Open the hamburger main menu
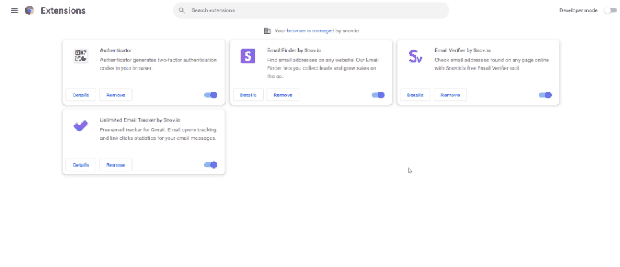The image size is (620, 267). click(x=14, y=11)
